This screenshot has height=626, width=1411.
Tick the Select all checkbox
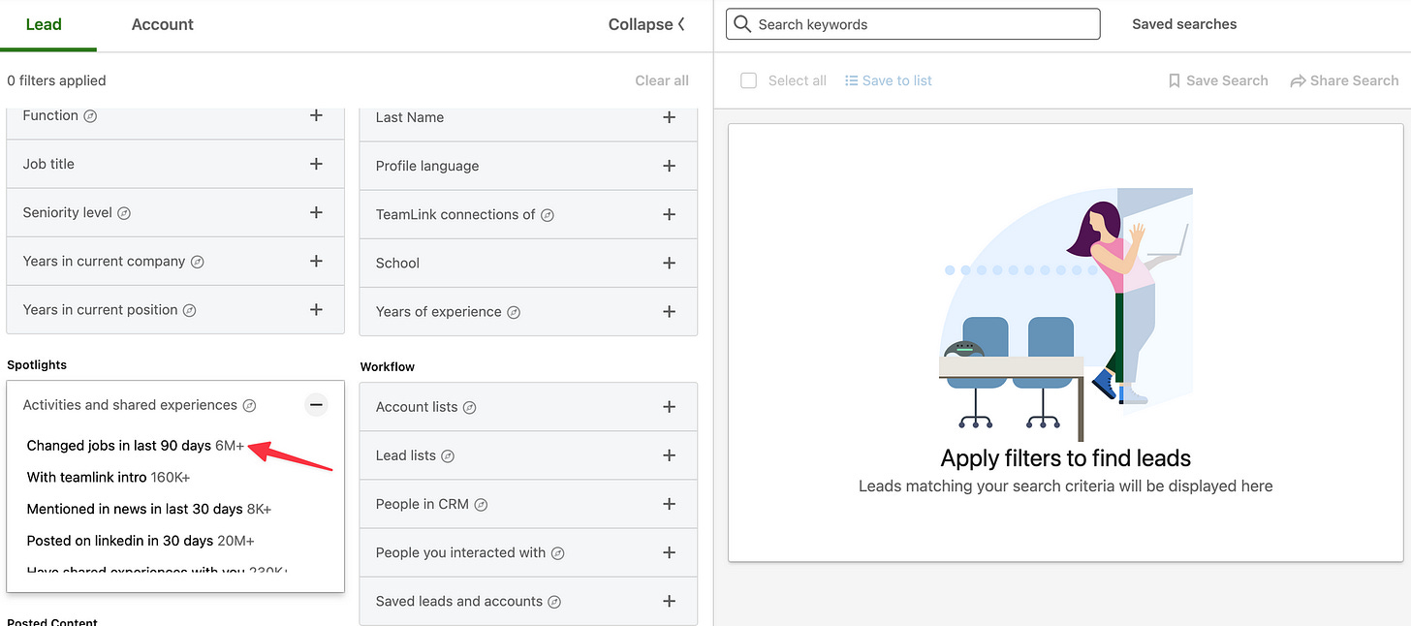click(x=748, y=80)
